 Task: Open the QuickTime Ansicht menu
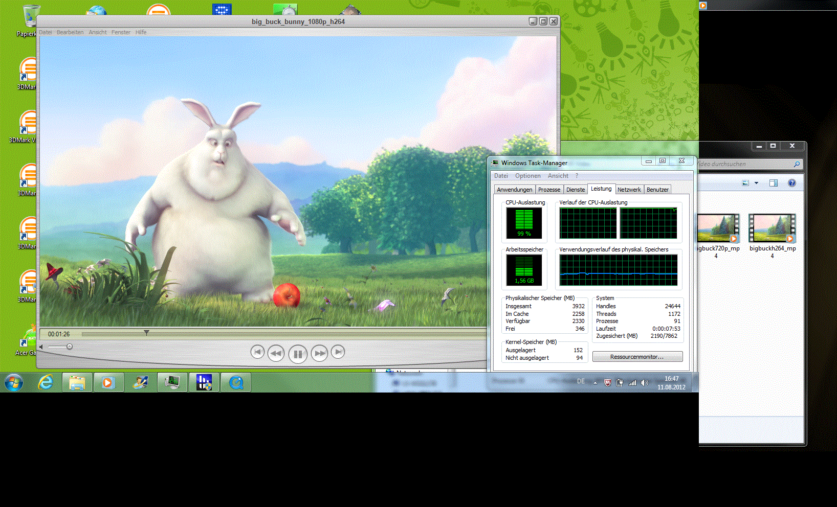click(x=98, y=32)
